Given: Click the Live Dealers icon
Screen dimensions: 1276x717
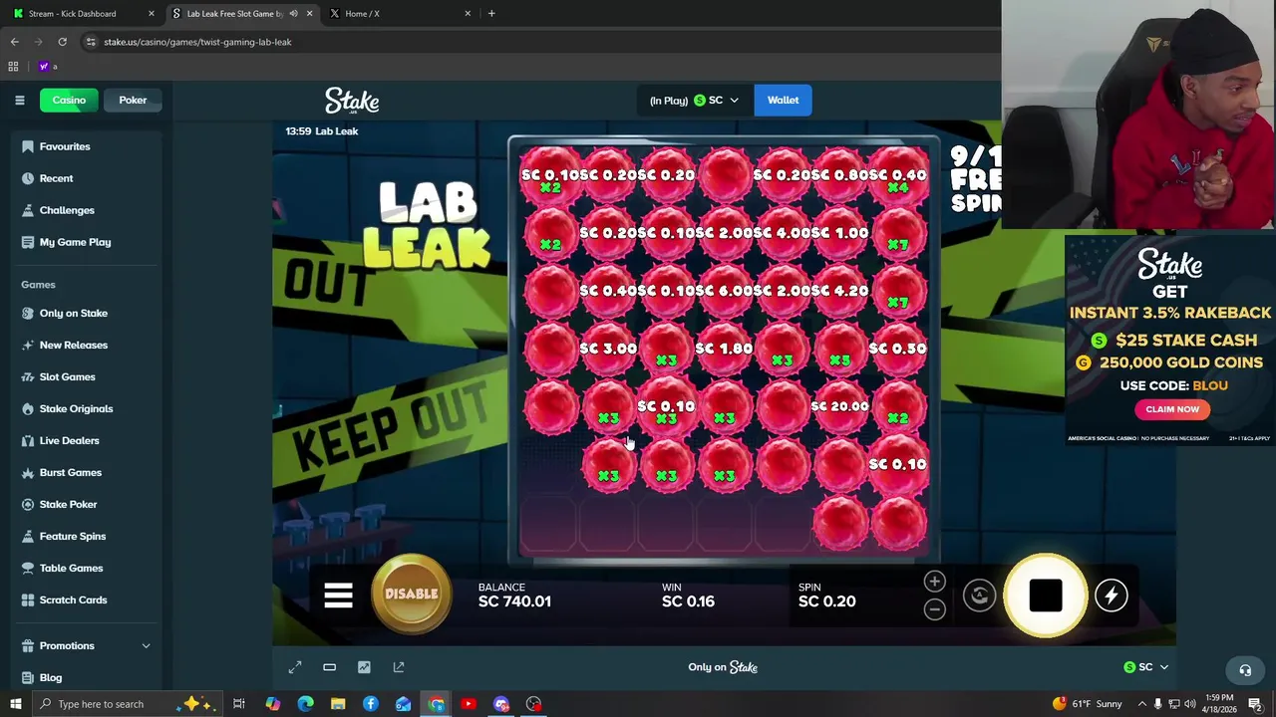Looking at the screenshot, I should [x=28, y=440].
